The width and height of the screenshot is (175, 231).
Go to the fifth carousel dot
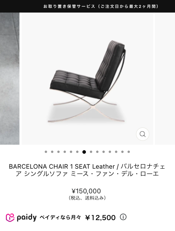71,152
